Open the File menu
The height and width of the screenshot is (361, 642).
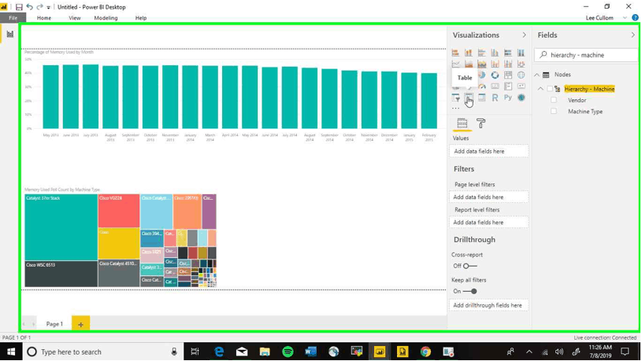(13, 17)
